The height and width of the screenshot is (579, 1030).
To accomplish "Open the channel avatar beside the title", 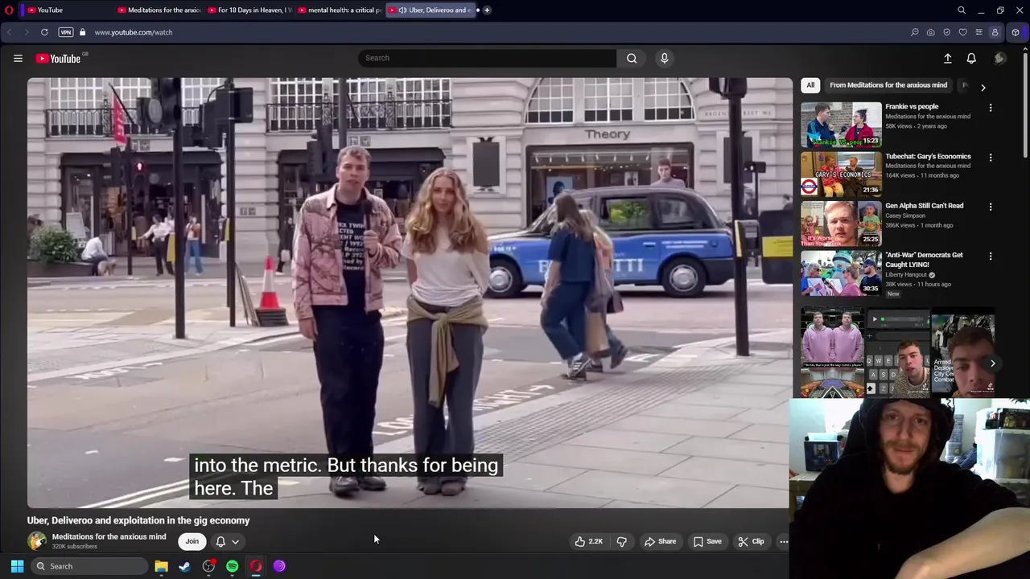I will pos(37,541).
